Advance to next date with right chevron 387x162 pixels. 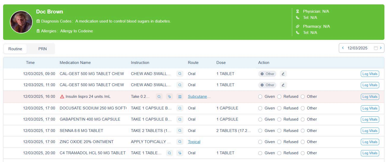(381, 48)
